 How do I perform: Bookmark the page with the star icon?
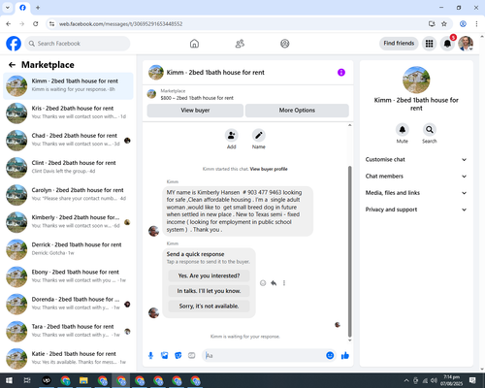(x=444, y=24)
